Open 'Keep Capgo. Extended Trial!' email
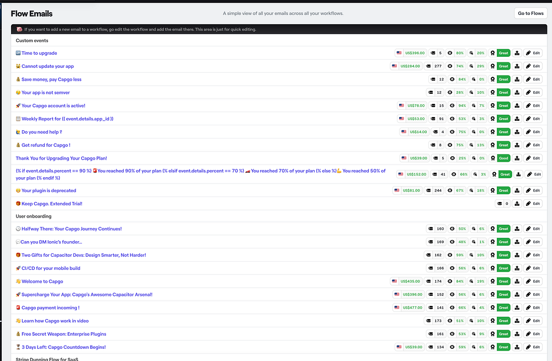The image size is (552, 361). (x=52, y=204)
